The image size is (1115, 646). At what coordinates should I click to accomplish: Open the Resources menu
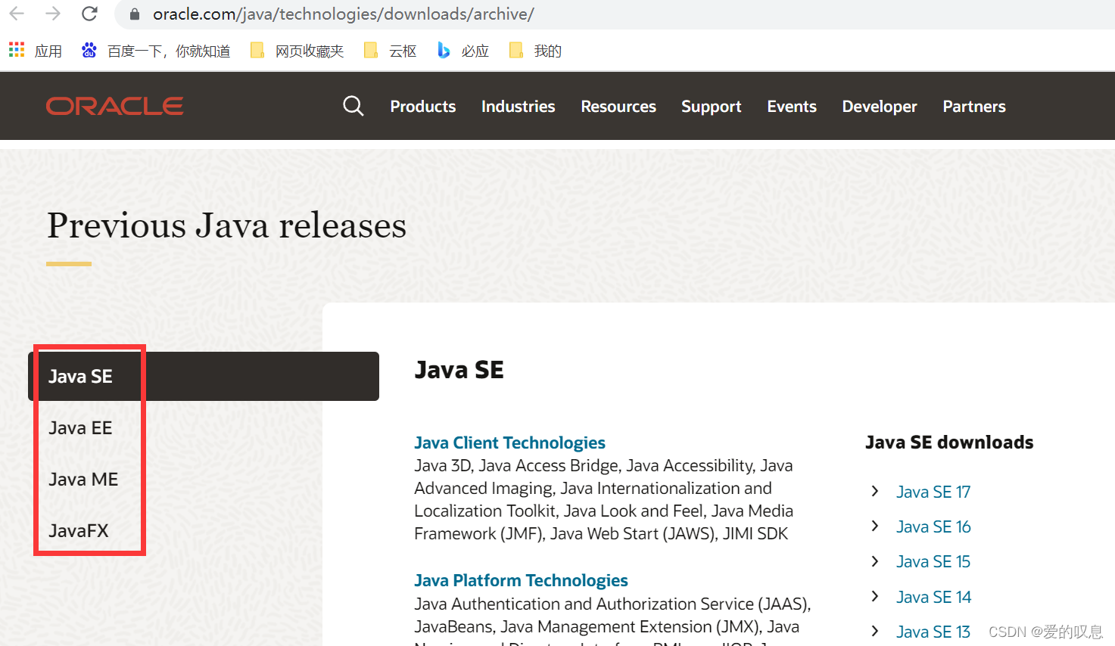pos(618,107)
